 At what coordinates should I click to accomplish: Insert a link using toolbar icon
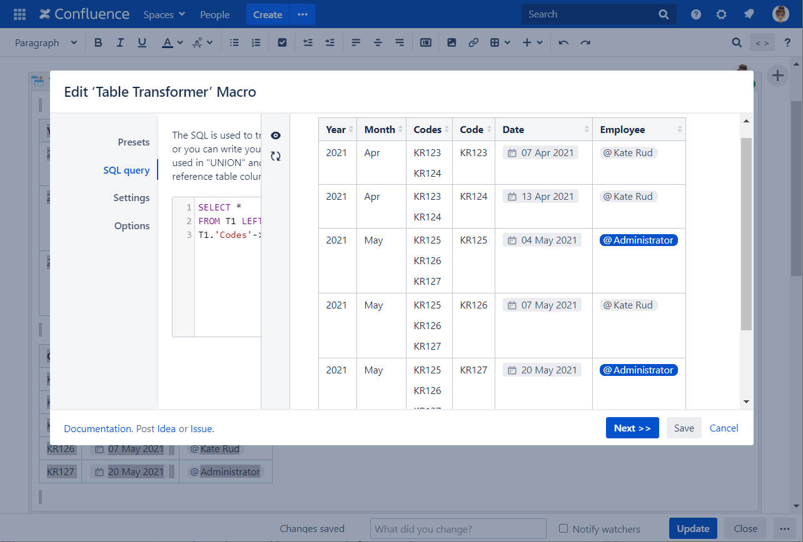pos(473,42)
